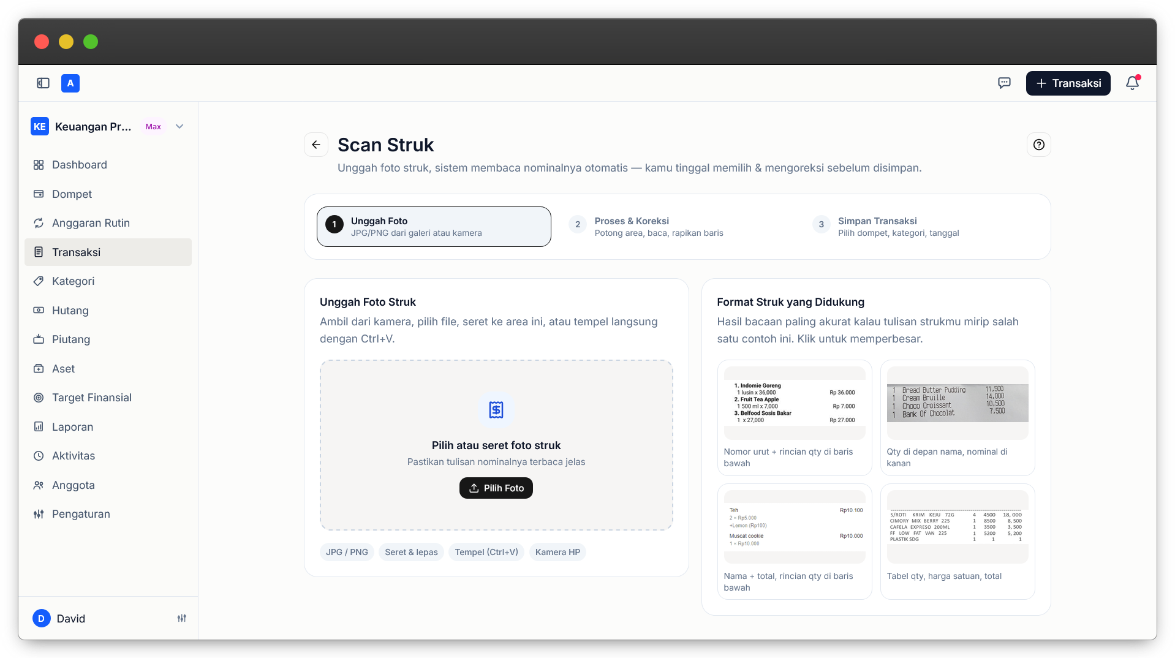Image resolution: width=1175 pixels, height=658 pixels.
Task: Select step 1 Unggah Foto
Action: pyautogui.click(x=434, y=227)
